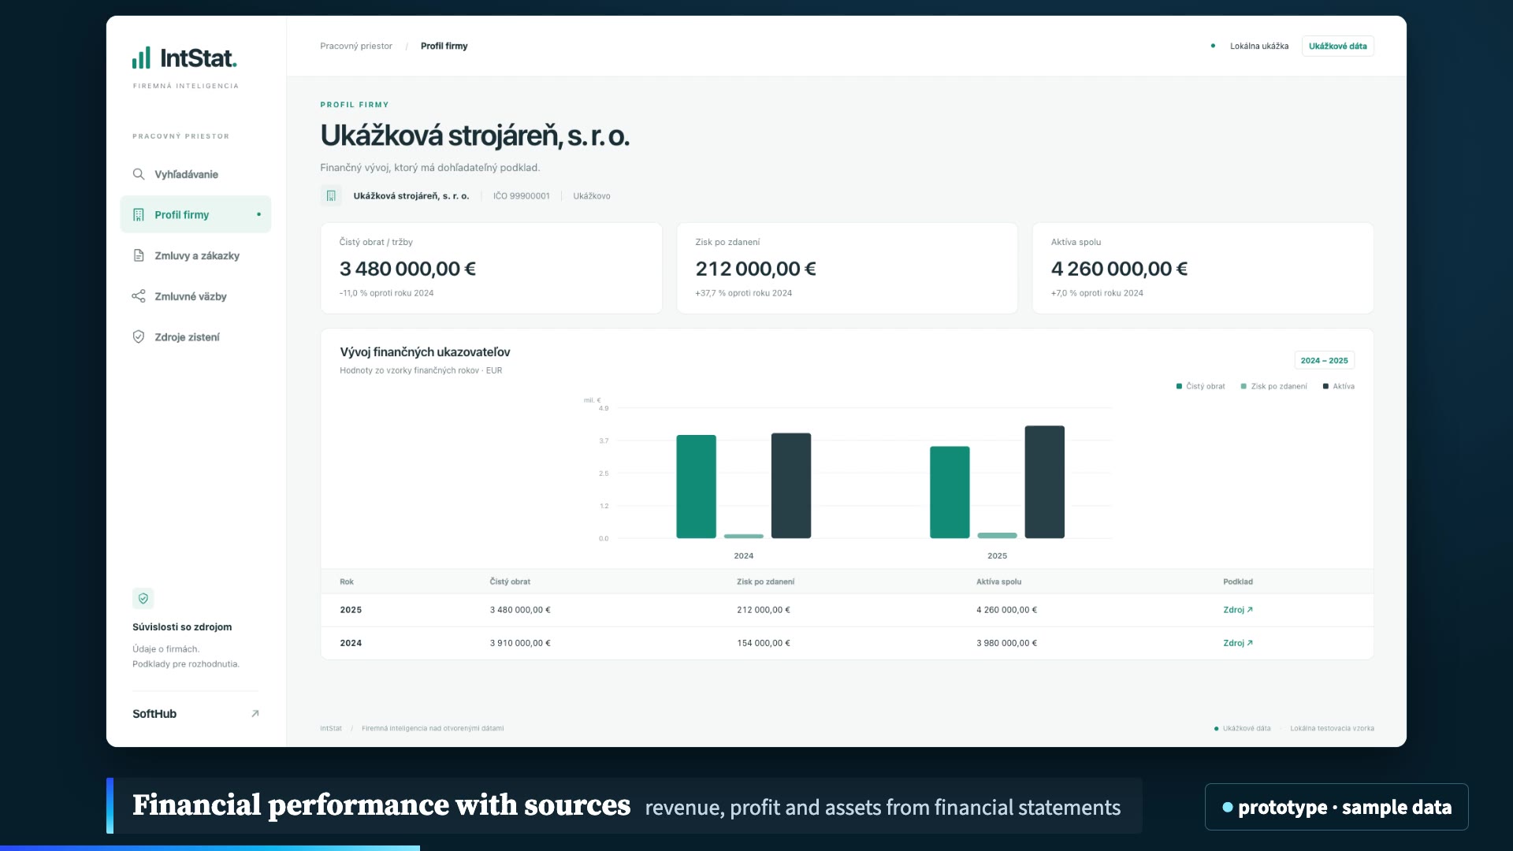Click the 2025 row year cell
Screen dimensions: 1513x851
click(x=351, y=610)
